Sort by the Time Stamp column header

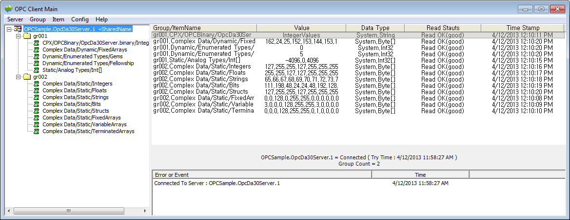(522, 28)
